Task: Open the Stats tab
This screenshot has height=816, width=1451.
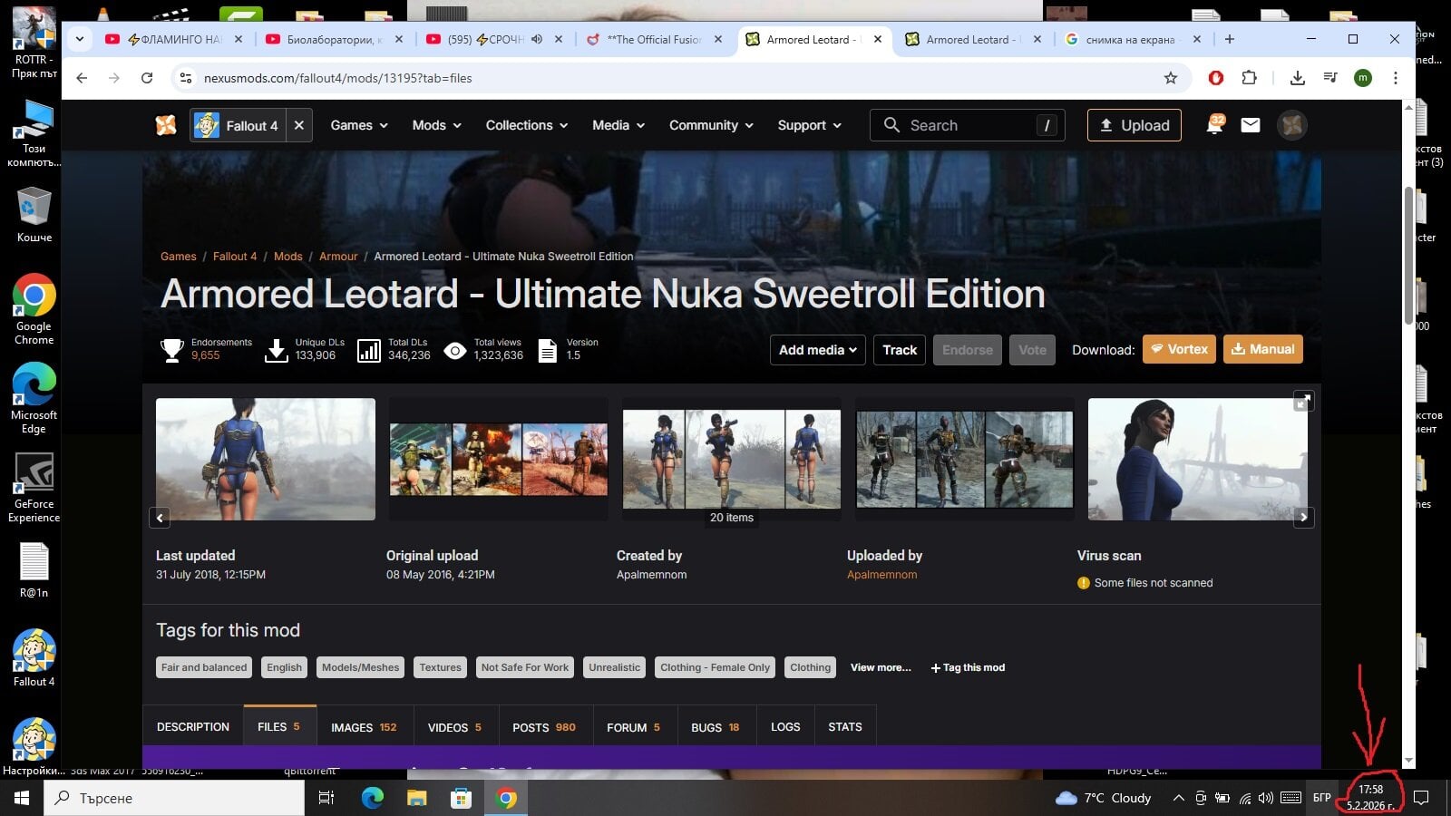Action: click(x=845, y=727)
